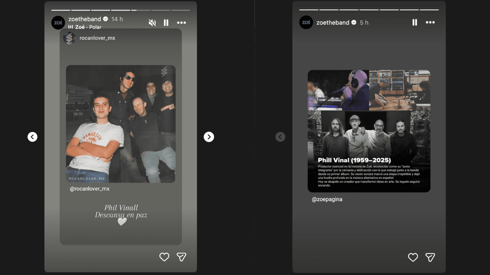
Task: Tap the @zoepagina mention tag
Action: (327, 199)
